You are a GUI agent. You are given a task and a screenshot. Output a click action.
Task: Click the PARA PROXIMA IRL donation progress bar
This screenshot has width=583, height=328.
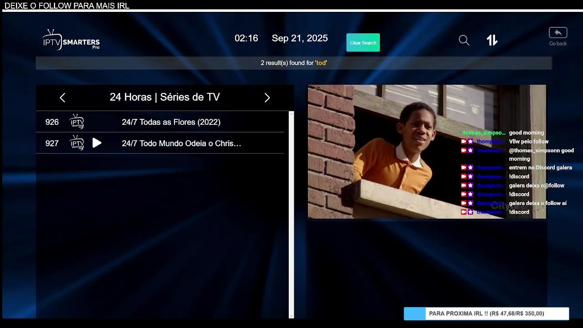(x=486, y=313)
